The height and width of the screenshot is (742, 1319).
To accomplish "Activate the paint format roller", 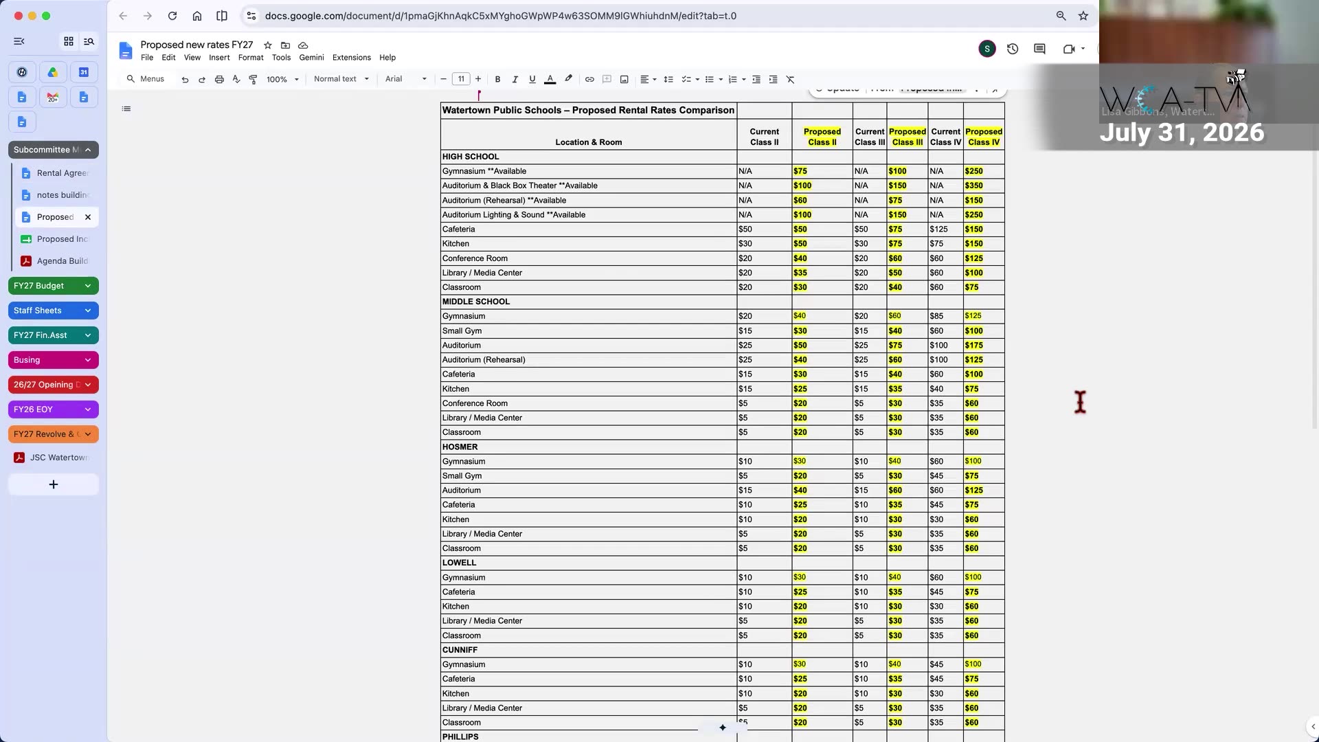I will pyautogui.click(x=253, y=80).
